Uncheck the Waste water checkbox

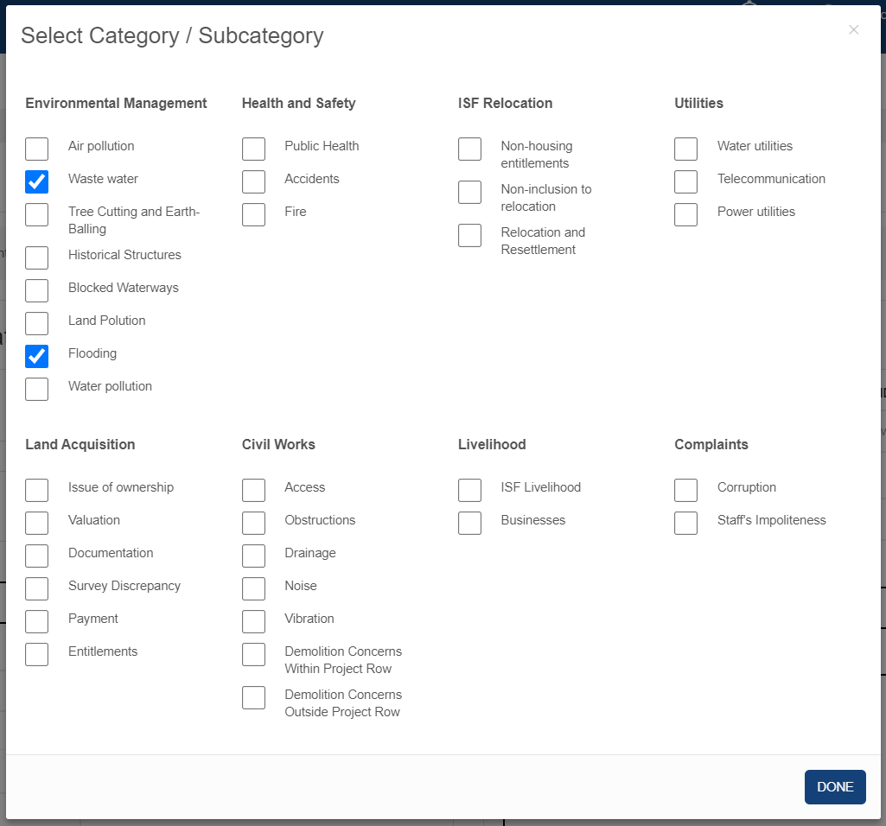click(x=37, y=181)
